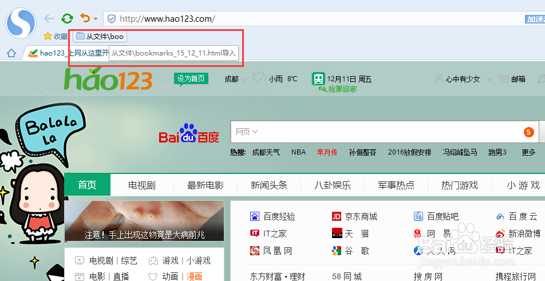Click the 设为首页 button

click(x=191, y=79)
